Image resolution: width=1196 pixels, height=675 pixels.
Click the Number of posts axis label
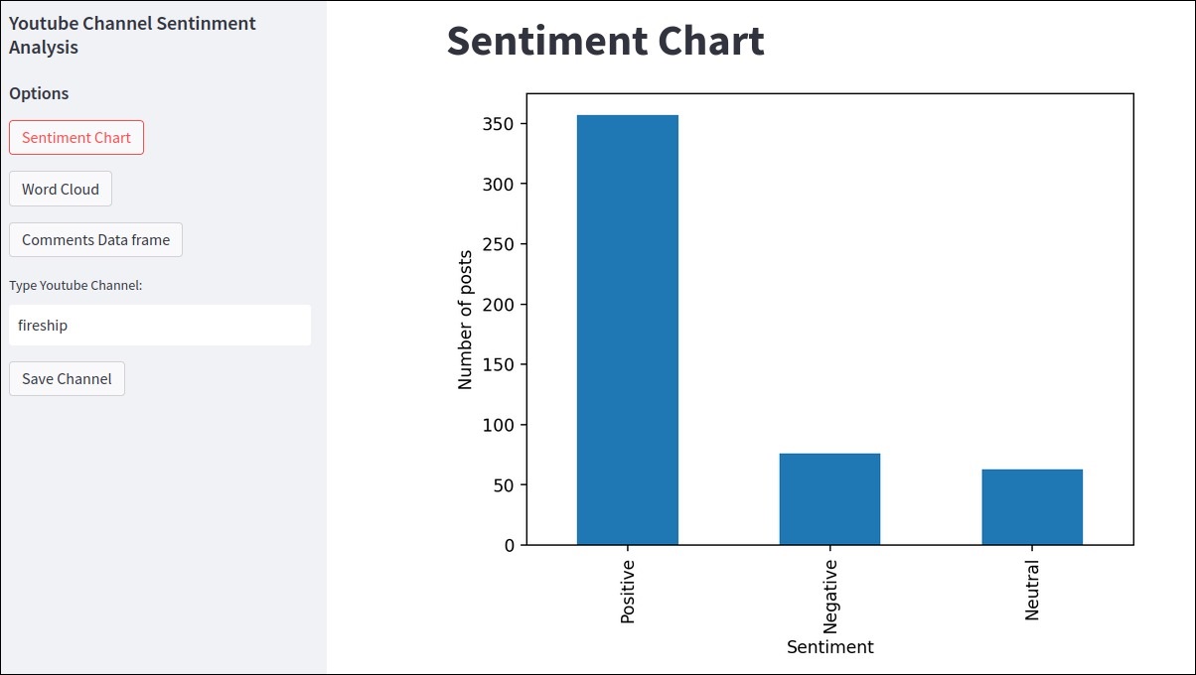click(465, 318)
